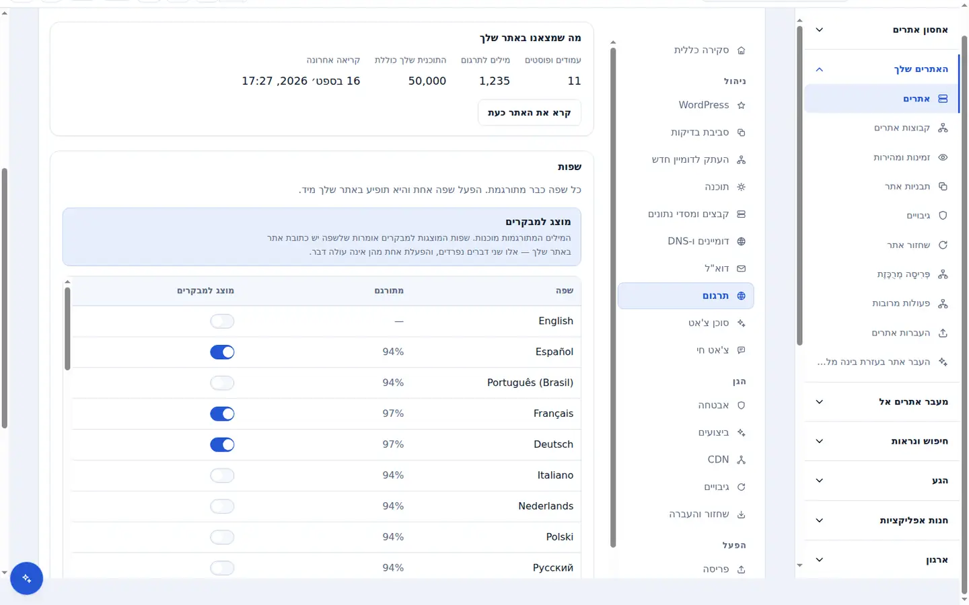Screen dimensions: 969x605
Task: Turn off the Deutsch visitor toggle
Action: [222, 445]
